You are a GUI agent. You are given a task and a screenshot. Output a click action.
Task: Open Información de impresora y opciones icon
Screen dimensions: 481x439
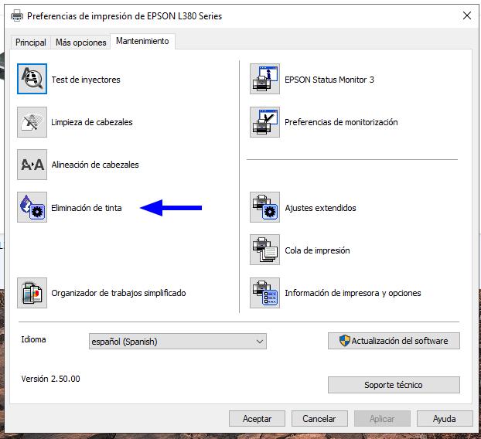tap(264, 293)
